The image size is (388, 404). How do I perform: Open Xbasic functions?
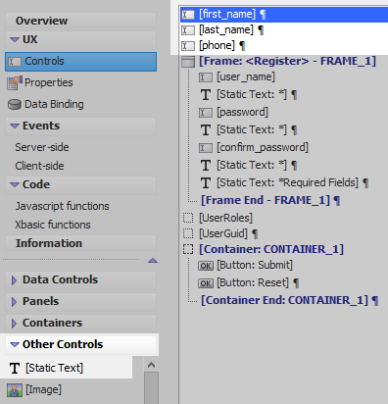pyautogui.click(x=53, y=225)
